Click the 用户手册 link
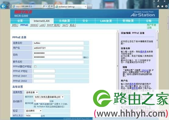Viewport: 169px width, 120px height. click(151, 25)
